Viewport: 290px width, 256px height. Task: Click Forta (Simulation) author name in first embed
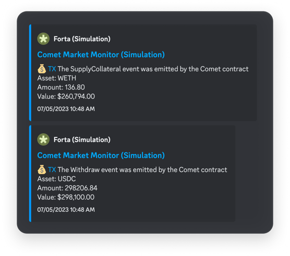pyautogui.click(x=82, y=39)
